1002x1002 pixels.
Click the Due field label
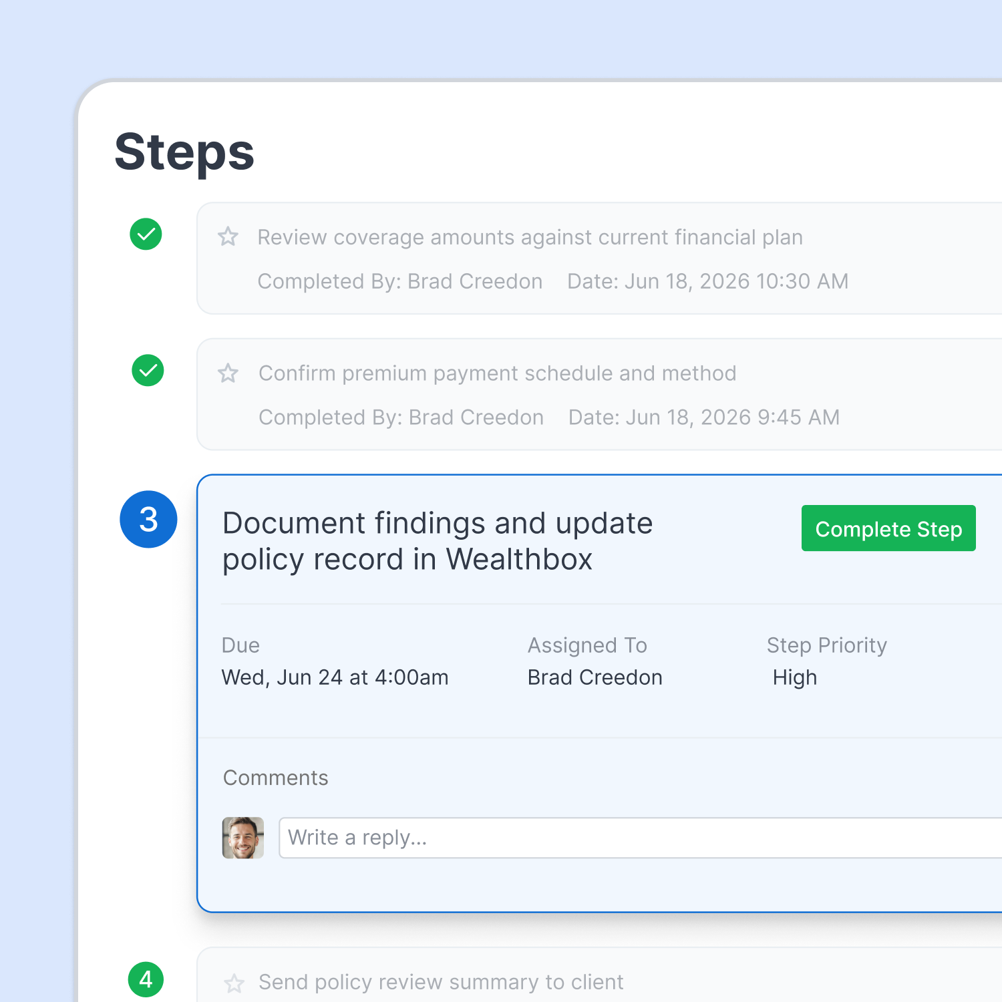pos(240,645)
